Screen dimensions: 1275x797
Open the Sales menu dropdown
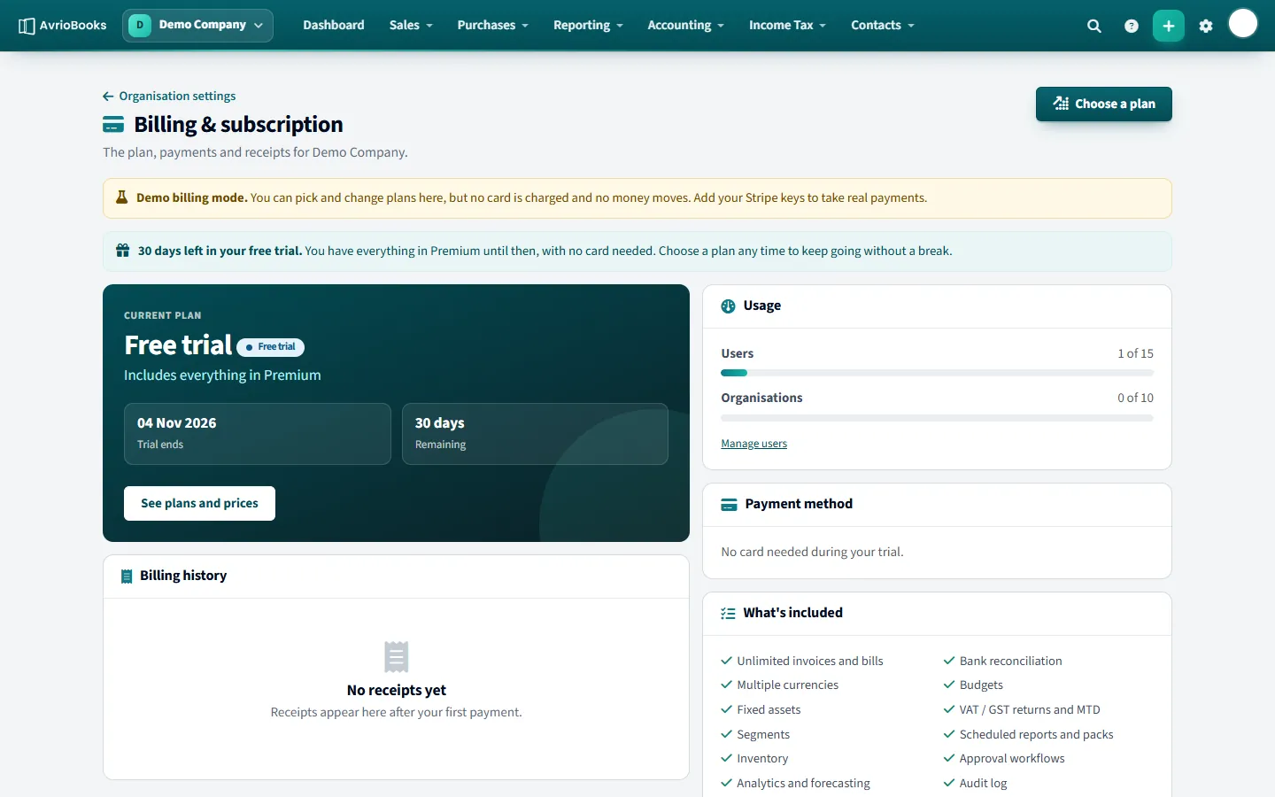[x=411, y=26]
